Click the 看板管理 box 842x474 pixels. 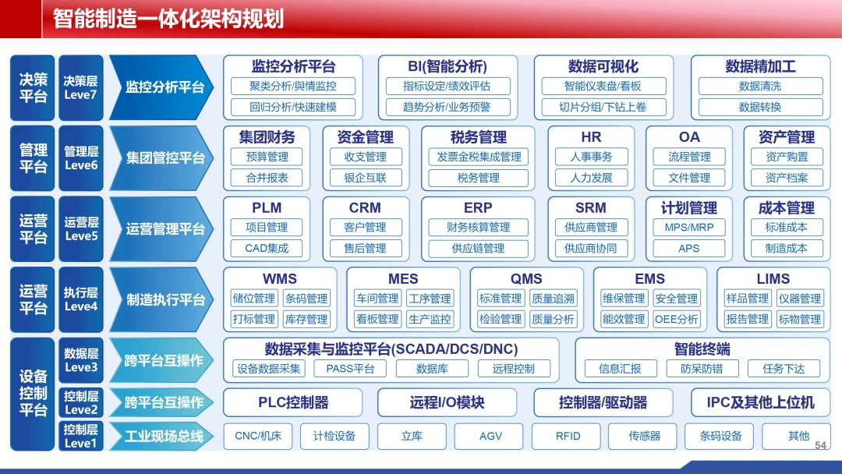[377, 320]
